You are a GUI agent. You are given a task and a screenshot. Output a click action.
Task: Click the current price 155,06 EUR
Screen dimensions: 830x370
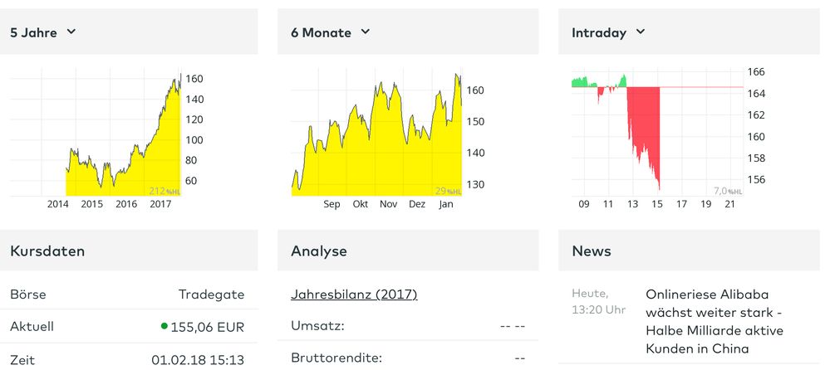[208, 327]
